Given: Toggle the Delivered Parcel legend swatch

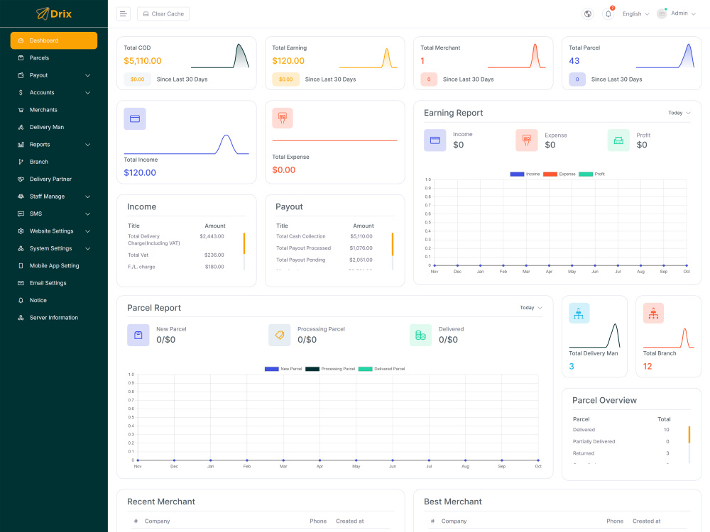Looking at the screenshot, I should click(x=365, y=369).
